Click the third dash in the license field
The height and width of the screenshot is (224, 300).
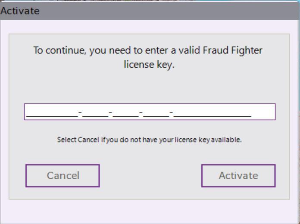pos(141,113)
